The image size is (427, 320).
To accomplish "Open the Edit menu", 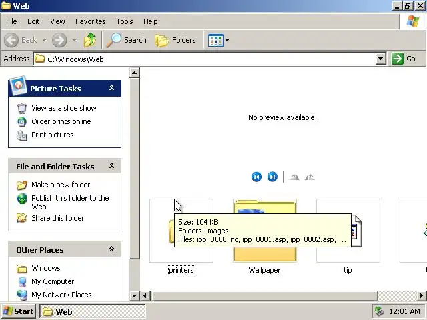I will (x=33, y=21).
